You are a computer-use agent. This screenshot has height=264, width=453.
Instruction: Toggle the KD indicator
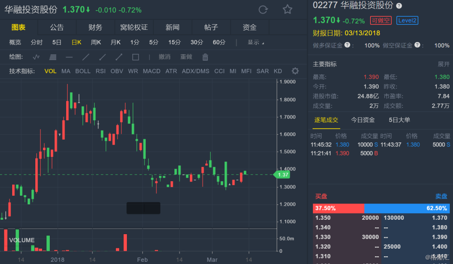(278, 71)
